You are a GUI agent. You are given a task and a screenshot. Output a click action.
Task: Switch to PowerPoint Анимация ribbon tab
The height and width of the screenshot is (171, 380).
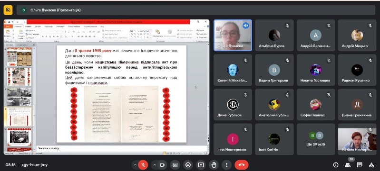tap(60, 27)
